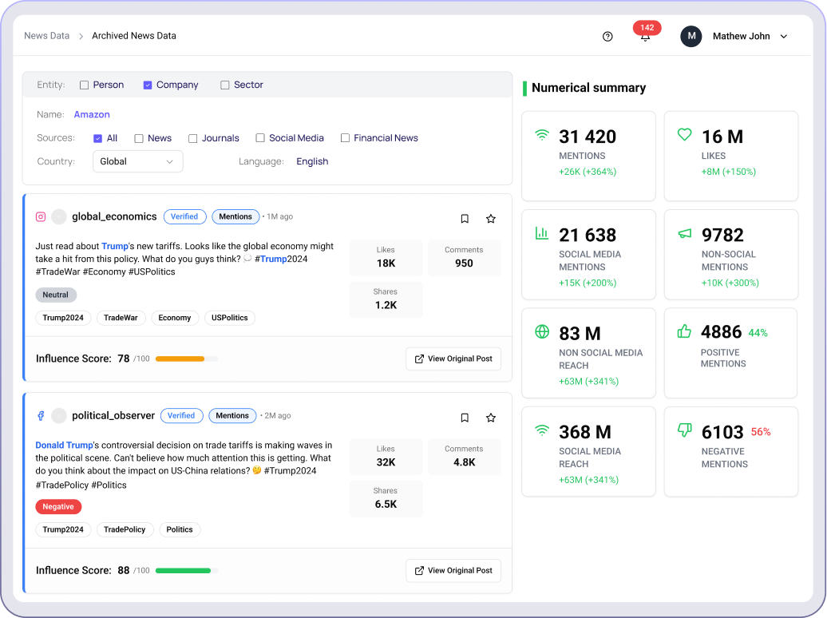827x618 pixels.
Task: Toggle the All sources checkbox
Action: (x=97, y=138)
